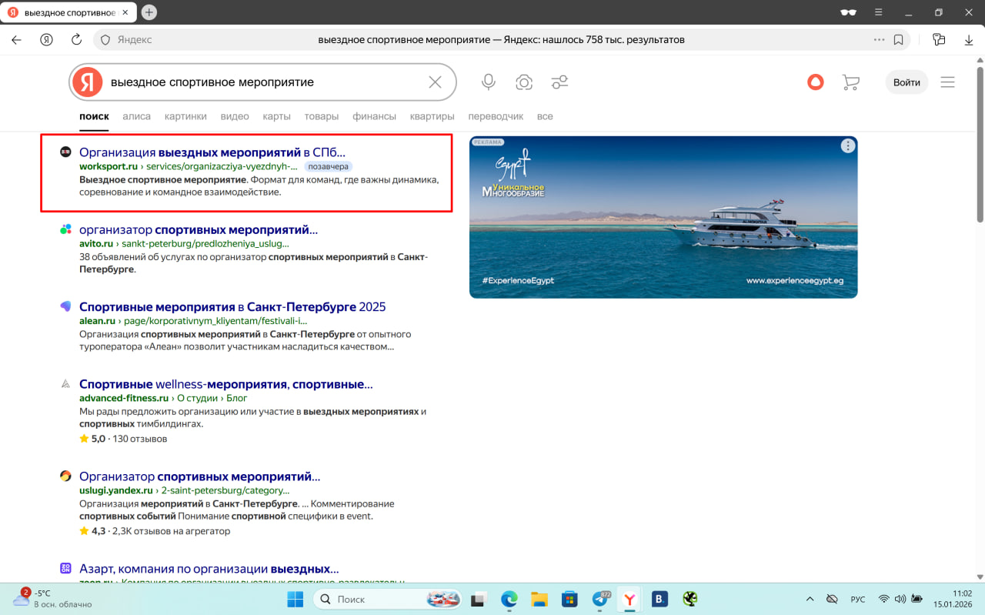The height and width of the screenshot is (615, 985).
Task: Open image search via camera icon
Action: [524, 82]
